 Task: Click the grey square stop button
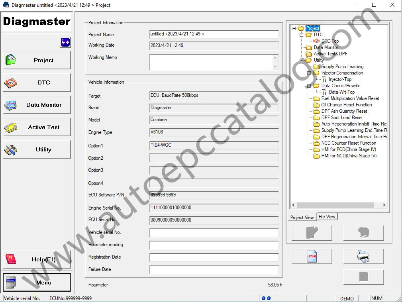tap(363, 277)
